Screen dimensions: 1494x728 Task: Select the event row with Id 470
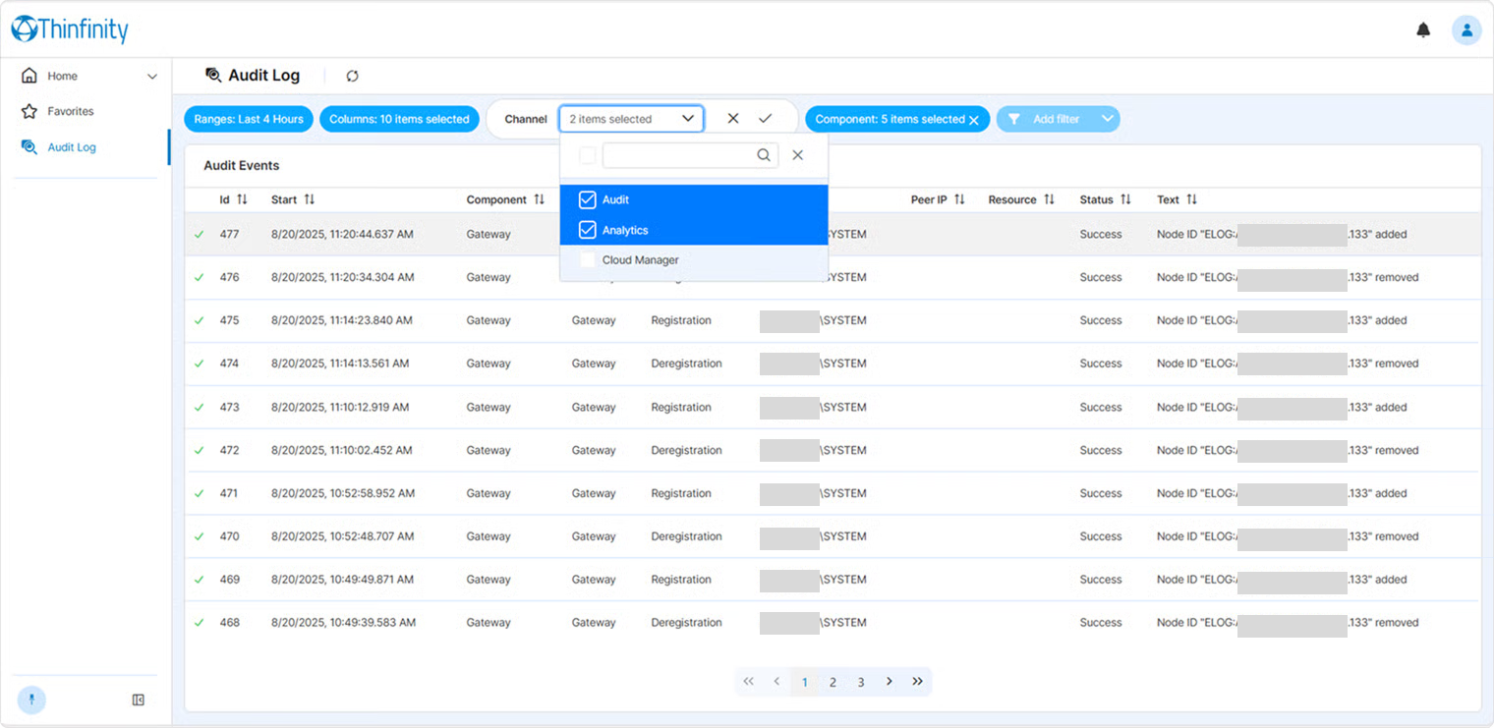tap(832, 536)
